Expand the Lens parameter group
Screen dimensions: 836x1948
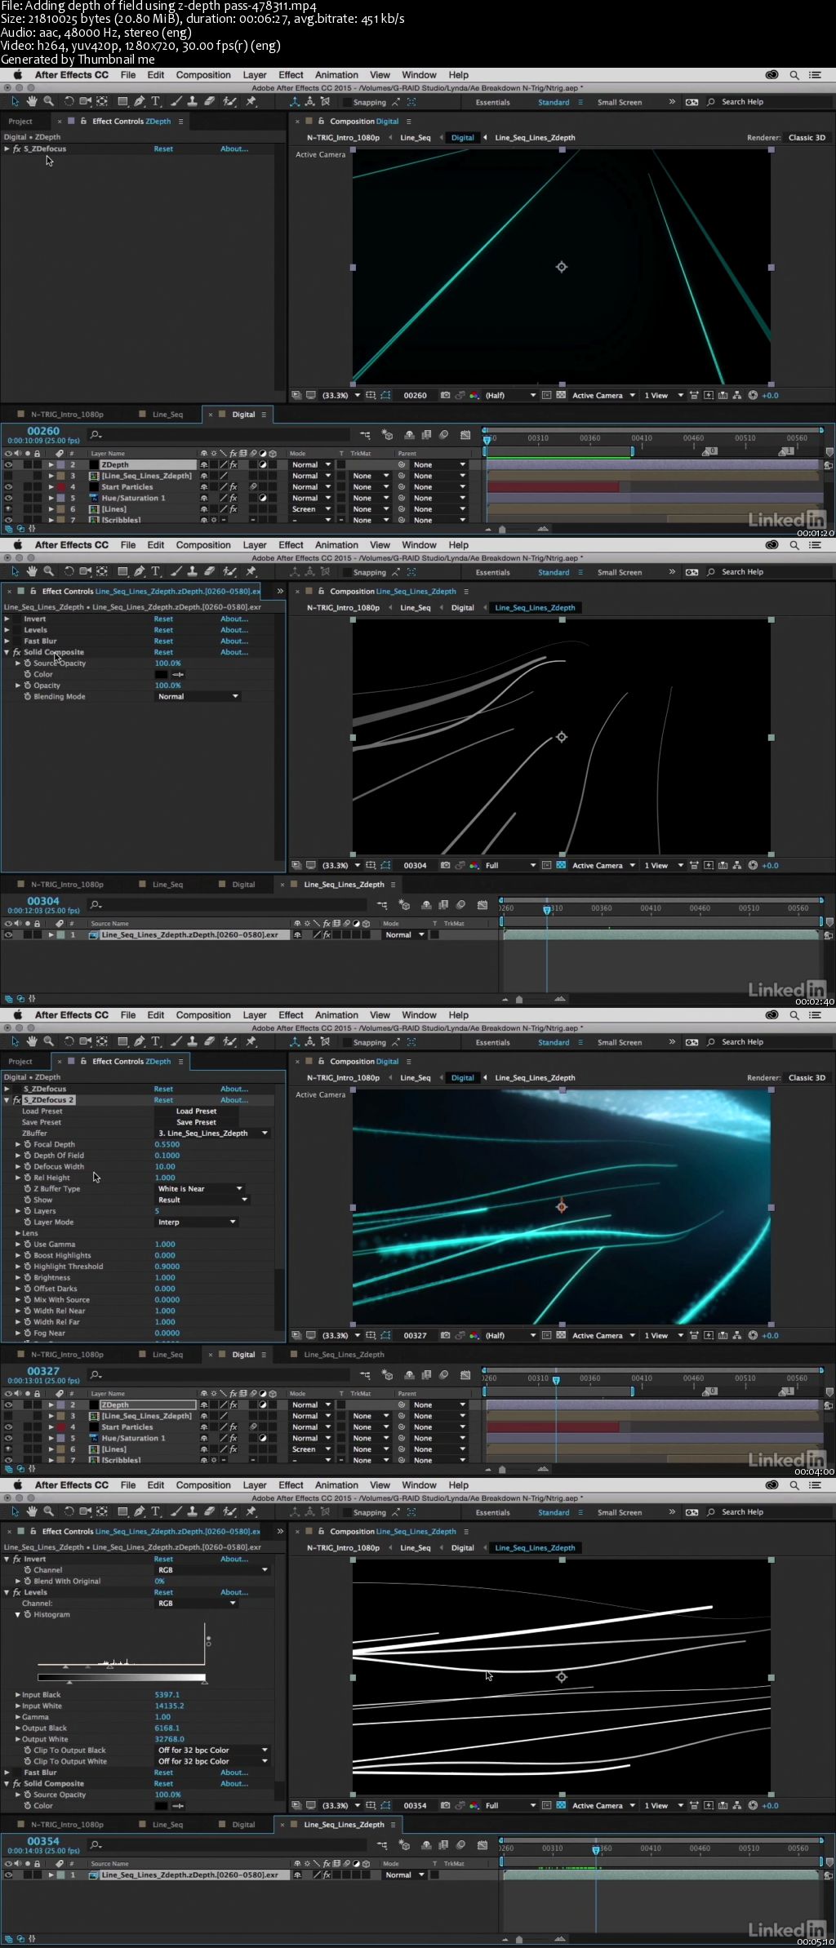coord(18,1233)
